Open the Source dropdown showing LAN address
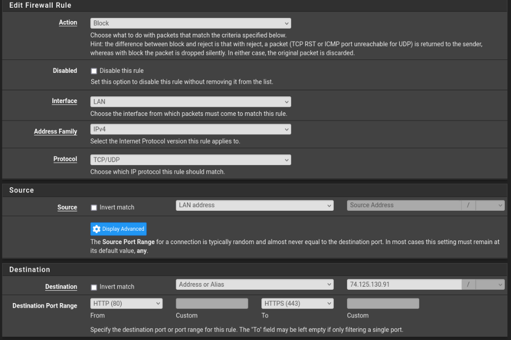Screen dimensions: 511x340 coord(254,205)
